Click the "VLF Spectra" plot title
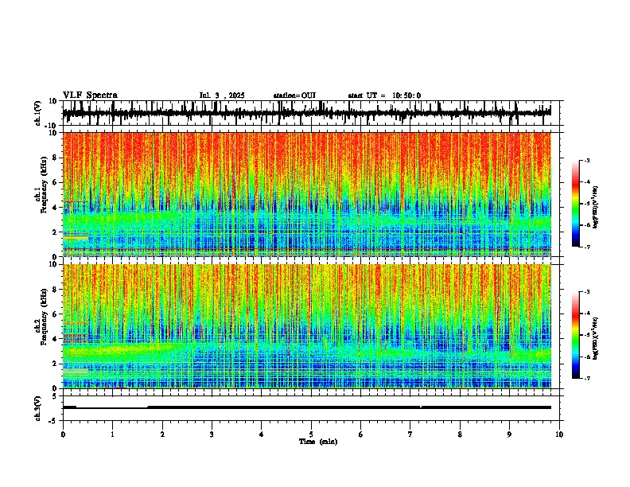Screen dimensions: 630x487 pyautogui.click(x=90, y=95)
